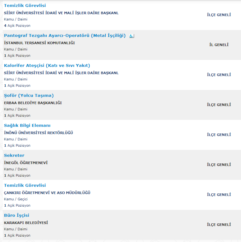
Task: Click the "4 Açık Pozisyon" count text
Action: [x=17, y=26]
